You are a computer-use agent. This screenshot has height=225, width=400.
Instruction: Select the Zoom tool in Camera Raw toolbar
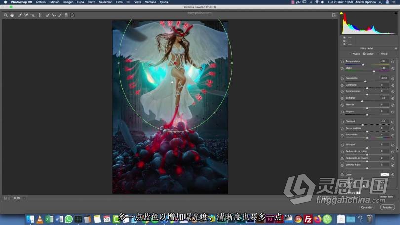(x=6, y=15)
